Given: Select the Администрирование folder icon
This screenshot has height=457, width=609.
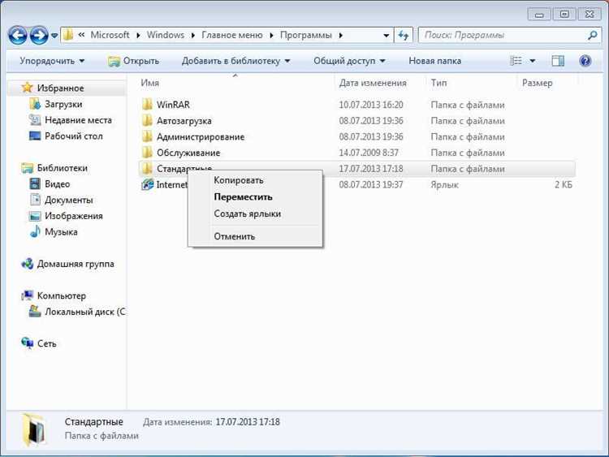Looking at the screenshot, I should (147, 136).
